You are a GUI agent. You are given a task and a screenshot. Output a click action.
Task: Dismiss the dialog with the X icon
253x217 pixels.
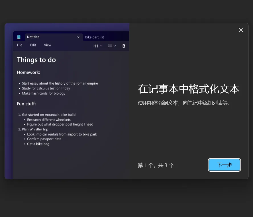241,30
